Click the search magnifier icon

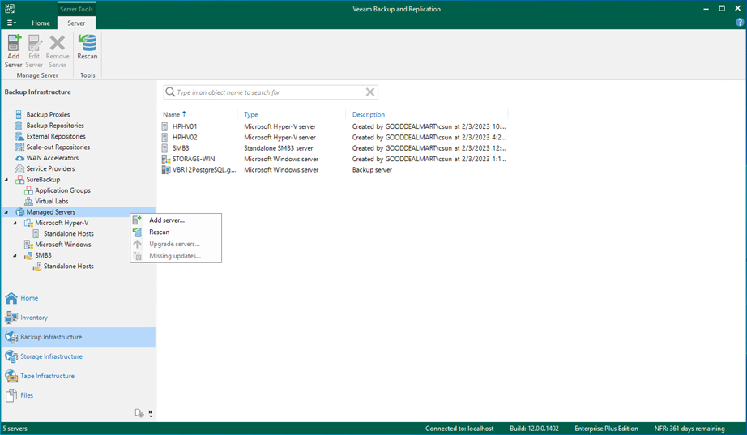tap(170, 92)
